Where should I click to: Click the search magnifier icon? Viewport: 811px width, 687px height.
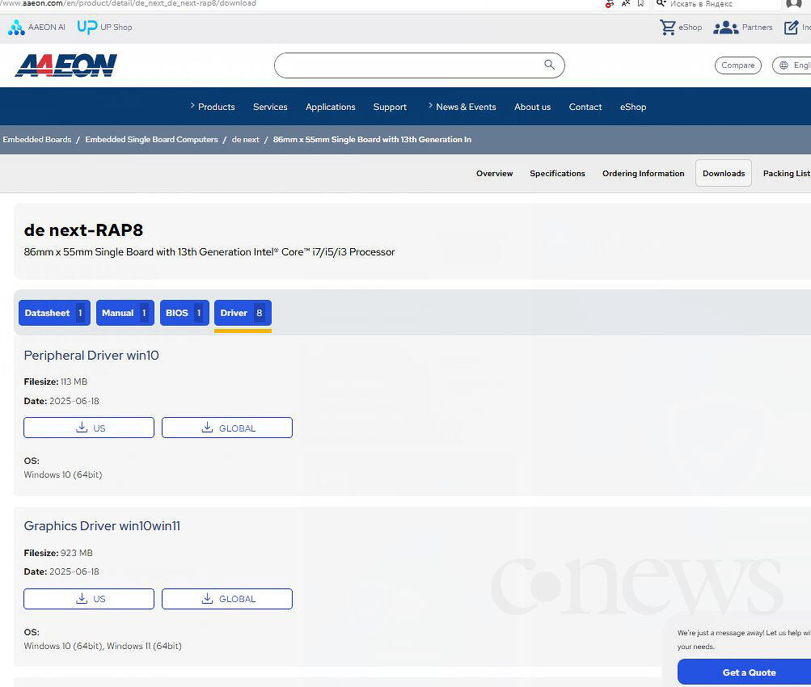[x=549, y=65]
